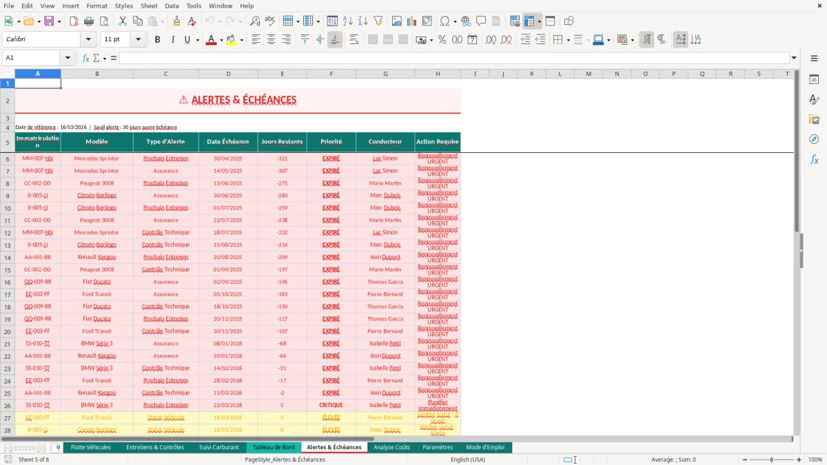Image resolution: width=827 pixels, height=465 pixels.
Task: Click the Clear Direct Formatting icon
Action: (x=190, y=21)
